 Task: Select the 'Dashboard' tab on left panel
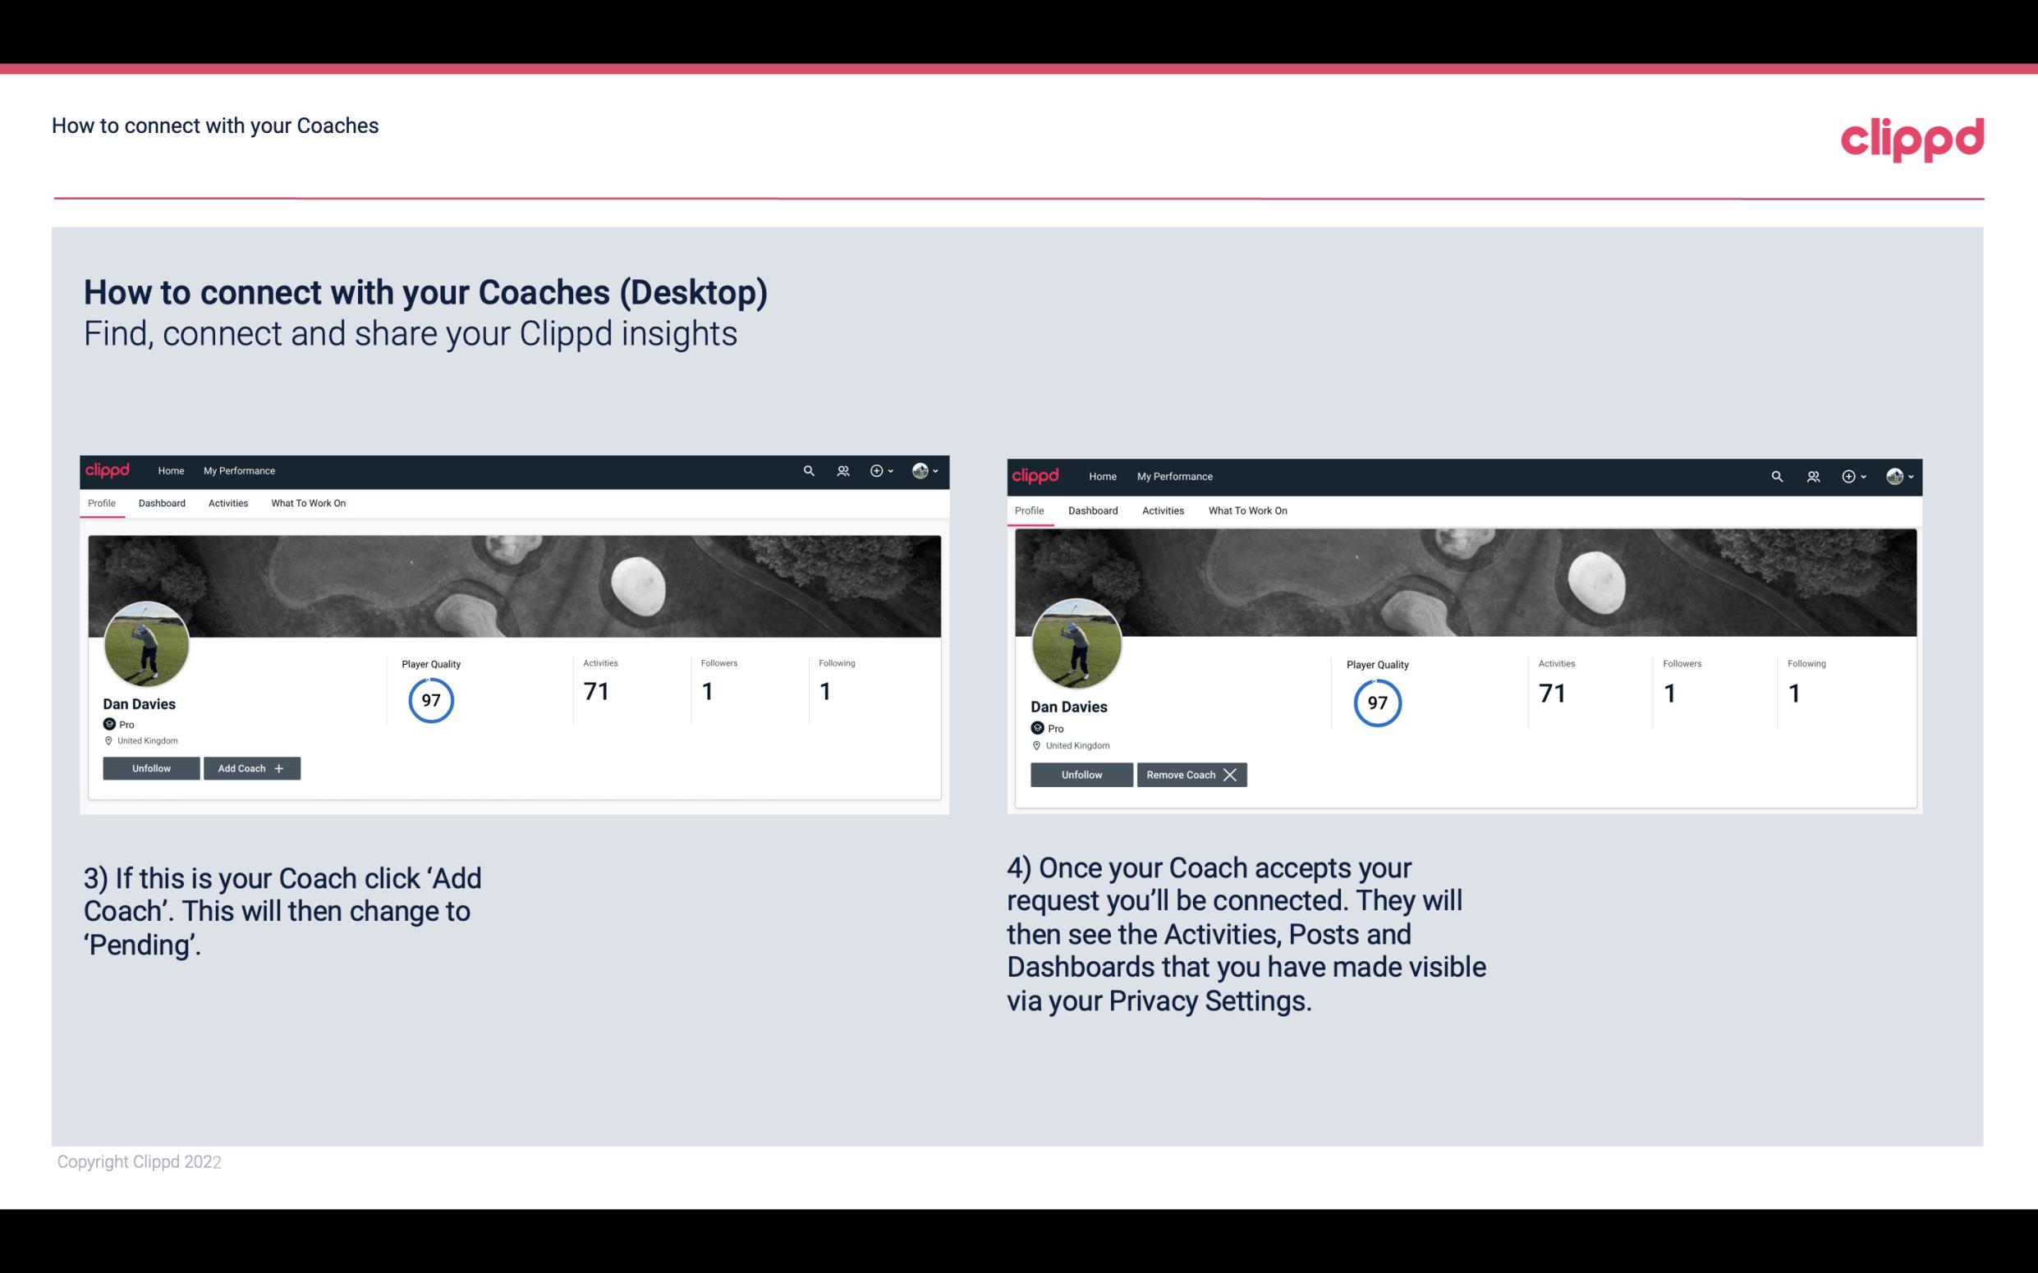point(162,503)
